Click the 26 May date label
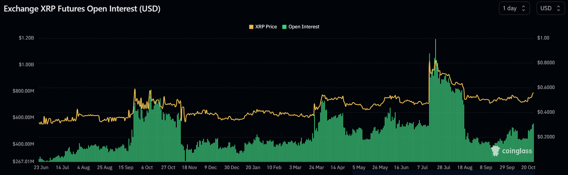 click(381, 168)
